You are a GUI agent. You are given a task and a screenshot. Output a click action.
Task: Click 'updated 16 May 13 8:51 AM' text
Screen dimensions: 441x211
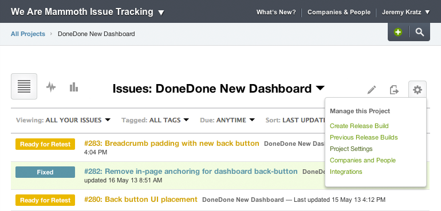tap(123, 180)
